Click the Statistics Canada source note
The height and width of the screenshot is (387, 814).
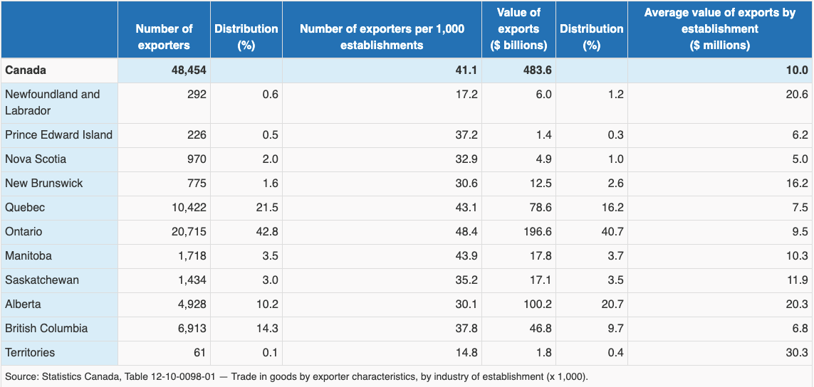point(296,376)
